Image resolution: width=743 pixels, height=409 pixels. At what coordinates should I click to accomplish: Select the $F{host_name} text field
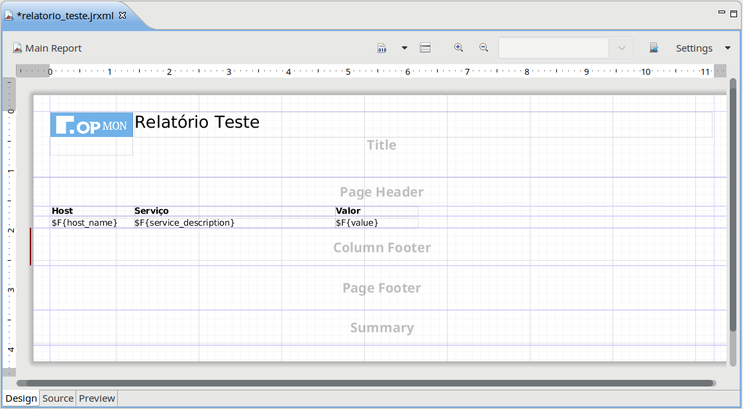[x=85, y=223]
